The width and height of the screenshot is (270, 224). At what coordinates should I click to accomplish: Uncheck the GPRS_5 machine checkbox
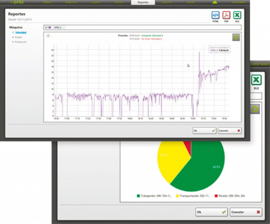pyautogui.click(x=46, y=27)
